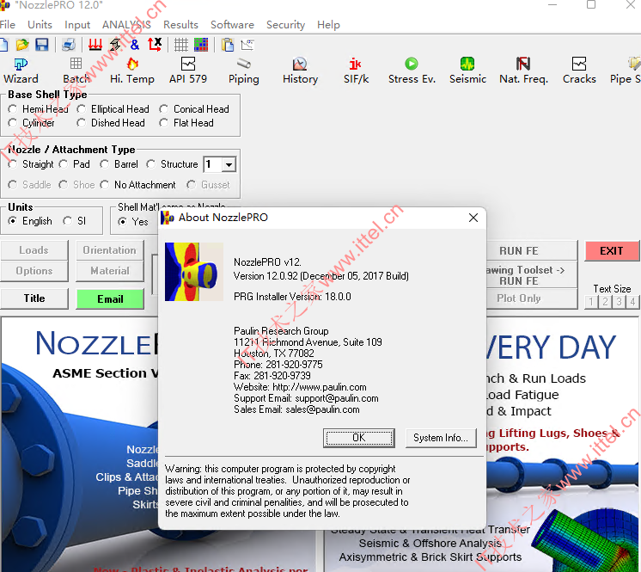Open the File menu
Viewport: 641px width, 572px height.
[8, 25]
